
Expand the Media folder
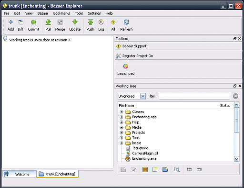coord(122,127)
